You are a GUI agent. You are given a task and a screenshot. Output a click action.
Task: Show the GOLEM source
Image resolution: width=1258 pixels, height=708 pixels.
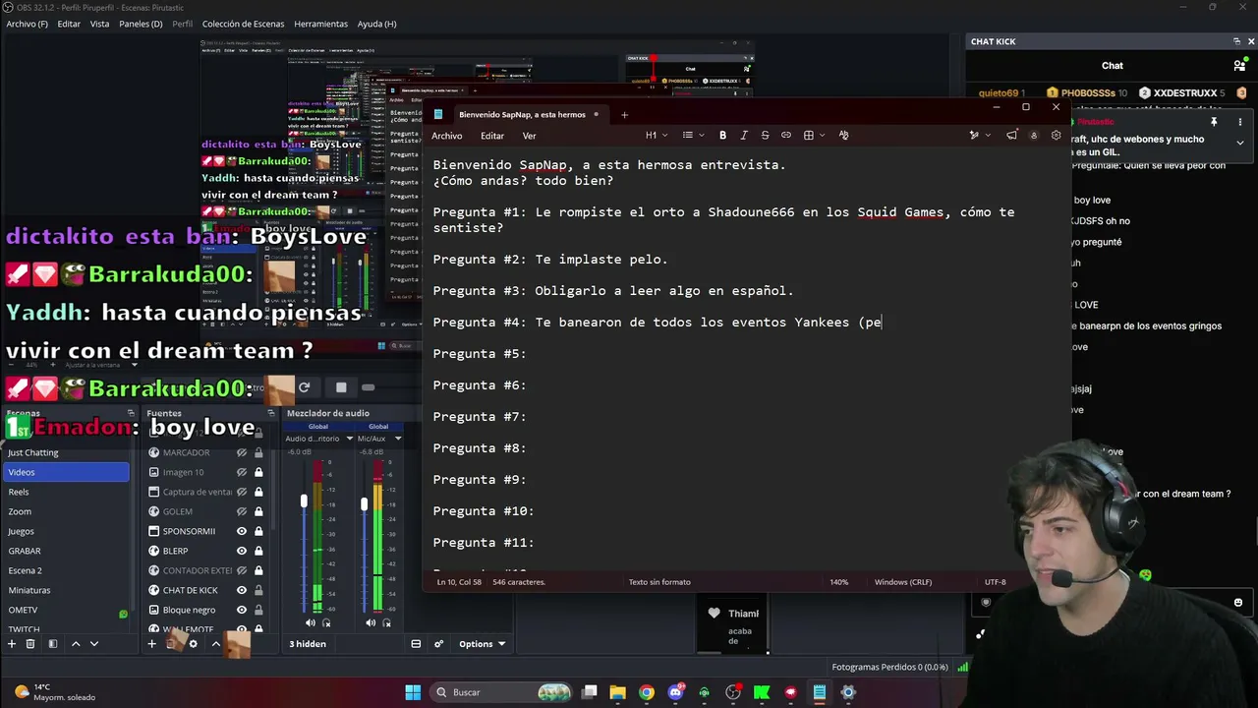pyautogui.click(x=242, y=511)
